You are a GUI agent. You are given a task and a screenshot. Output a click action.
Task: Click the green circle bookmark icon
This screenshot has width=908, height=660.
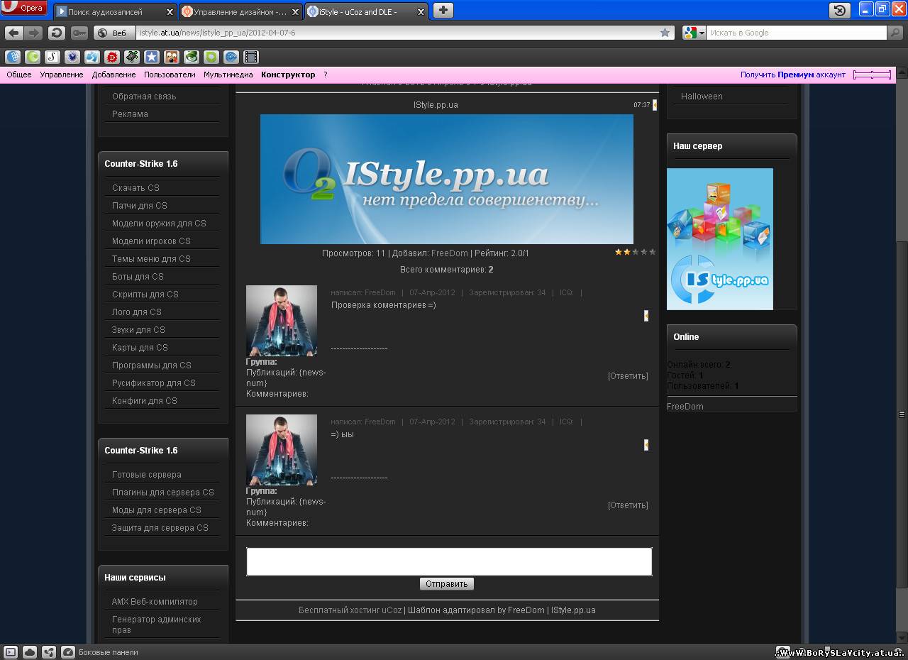coord(33,57)
